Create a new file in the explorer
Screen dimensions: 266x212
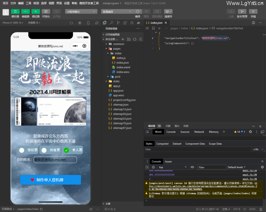[x=123, y=39]
